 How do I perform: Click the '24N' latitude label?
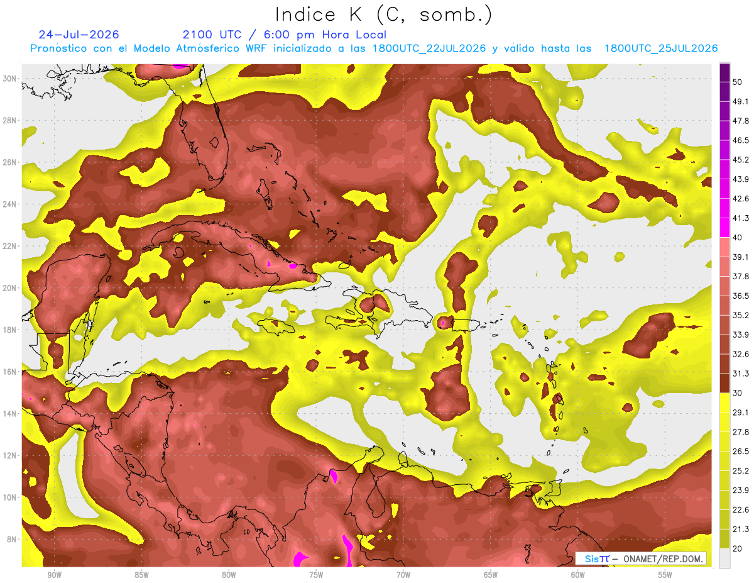[x=11, y=204]
